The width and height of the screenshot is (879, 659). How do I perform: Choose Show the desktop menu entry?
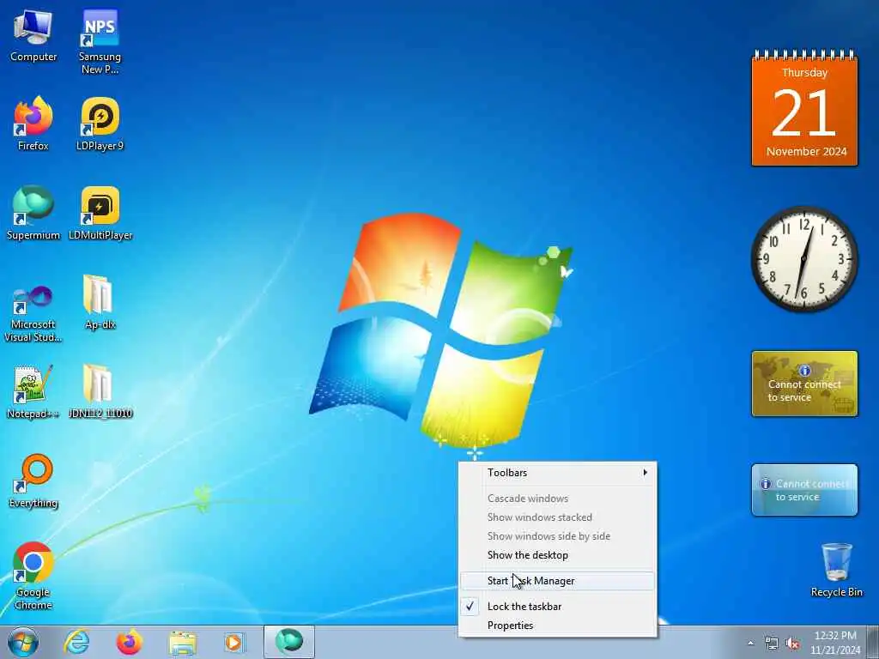point(557,555)
